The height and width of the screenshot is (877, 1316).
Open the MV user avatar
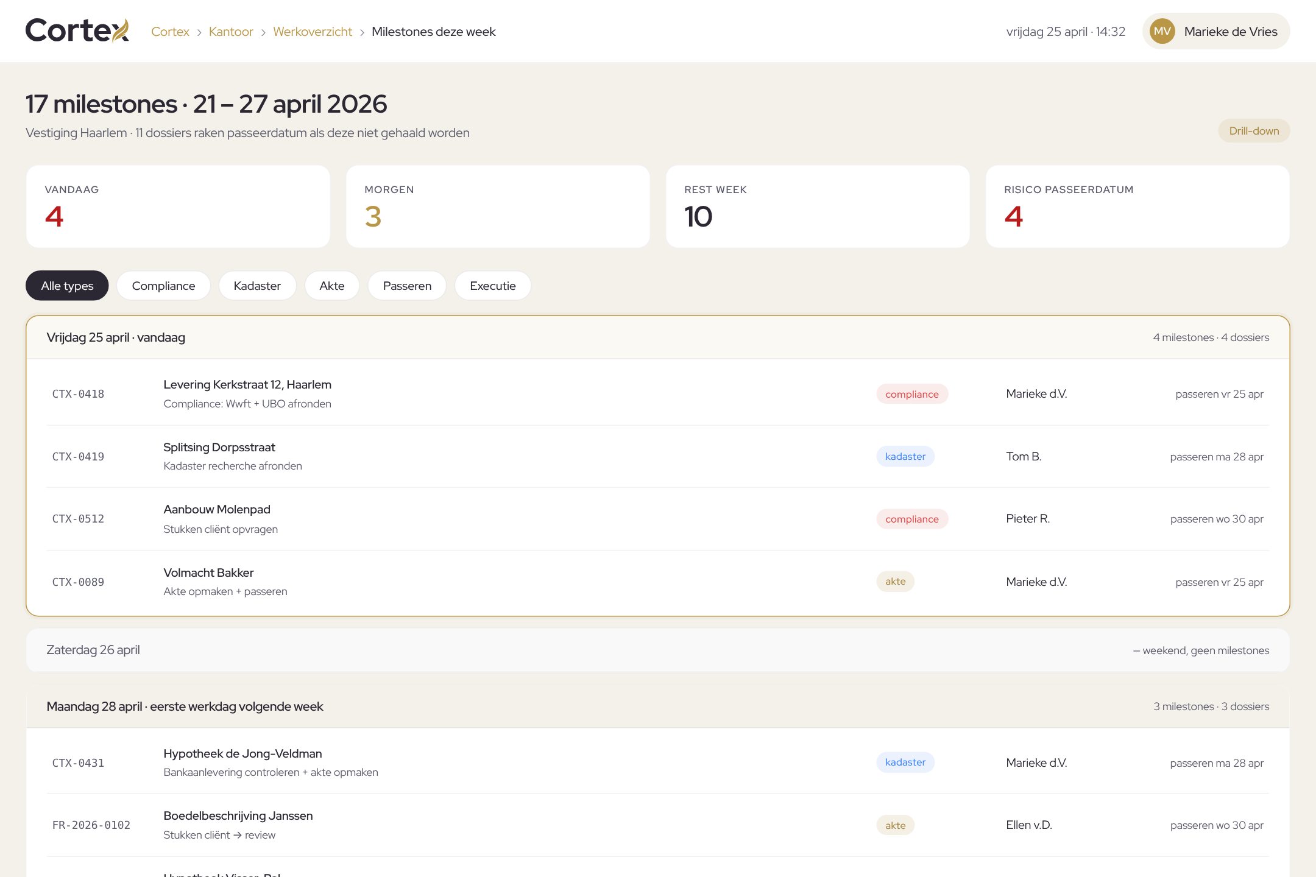point(1162,31)
